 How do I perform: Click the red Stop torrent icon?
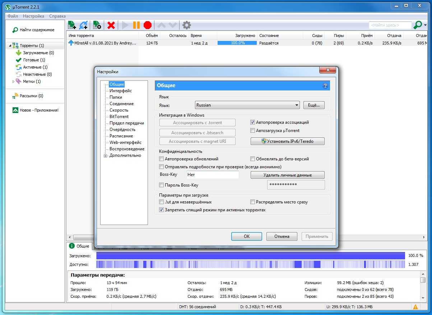[148, 25]
